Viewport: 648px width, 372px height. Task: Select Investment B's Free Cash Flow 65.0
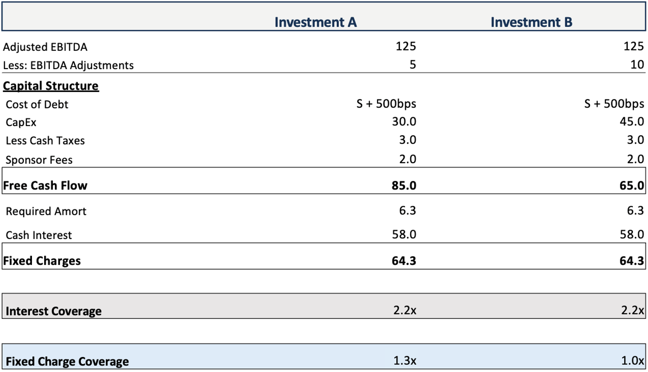[x=632, y=186]
